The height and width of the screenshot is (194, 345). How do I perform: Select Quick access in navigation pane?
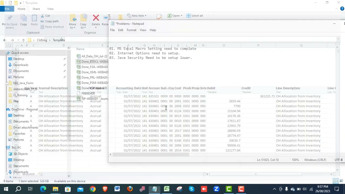(x=20, y=53)
